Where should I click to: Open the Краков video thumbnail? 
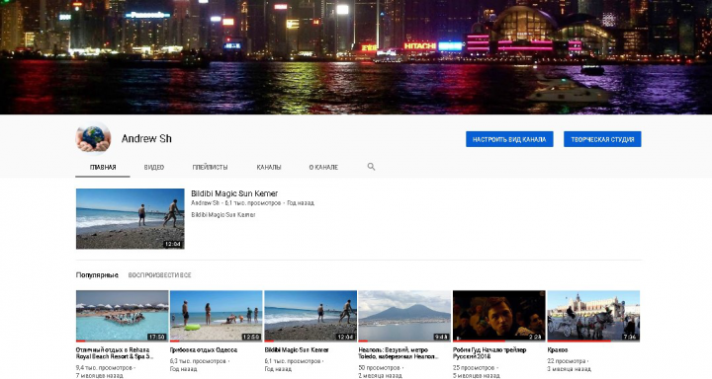point(593,316)
